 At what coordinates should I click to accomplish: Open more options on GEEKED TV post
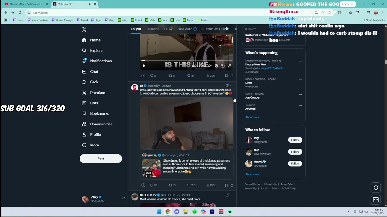(x=232, y=195)
